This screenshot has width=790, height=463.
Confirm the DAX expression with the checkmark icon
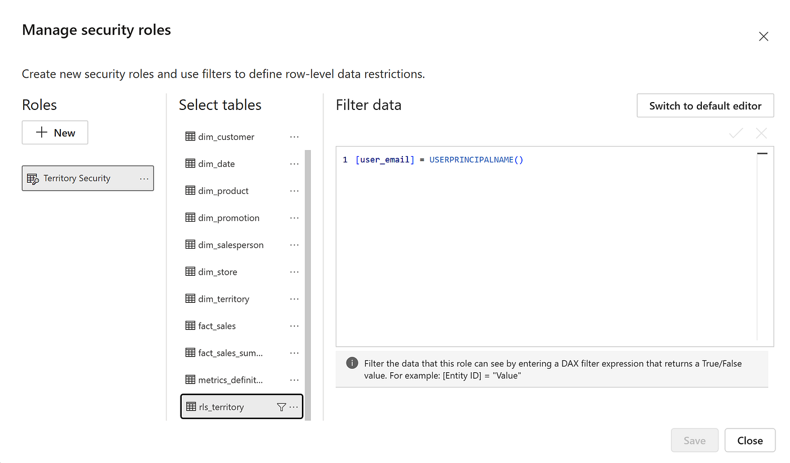[736, 133]
